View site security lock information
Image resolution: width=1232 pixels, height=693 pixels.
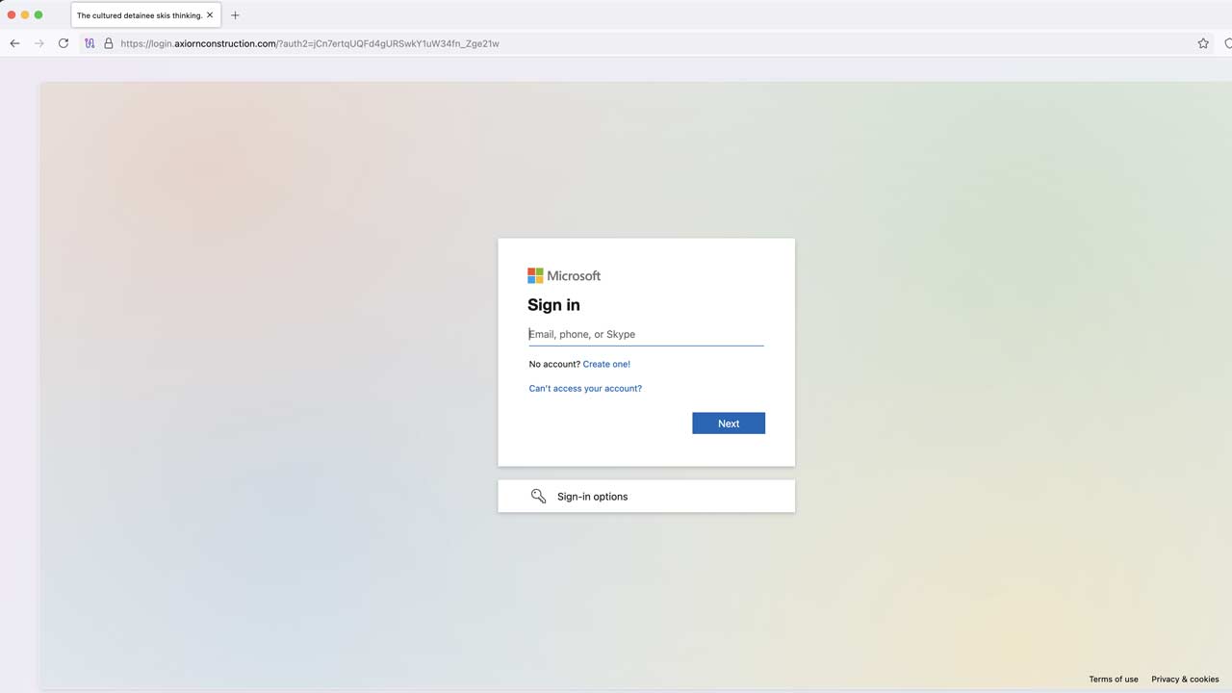coord(109,43)
